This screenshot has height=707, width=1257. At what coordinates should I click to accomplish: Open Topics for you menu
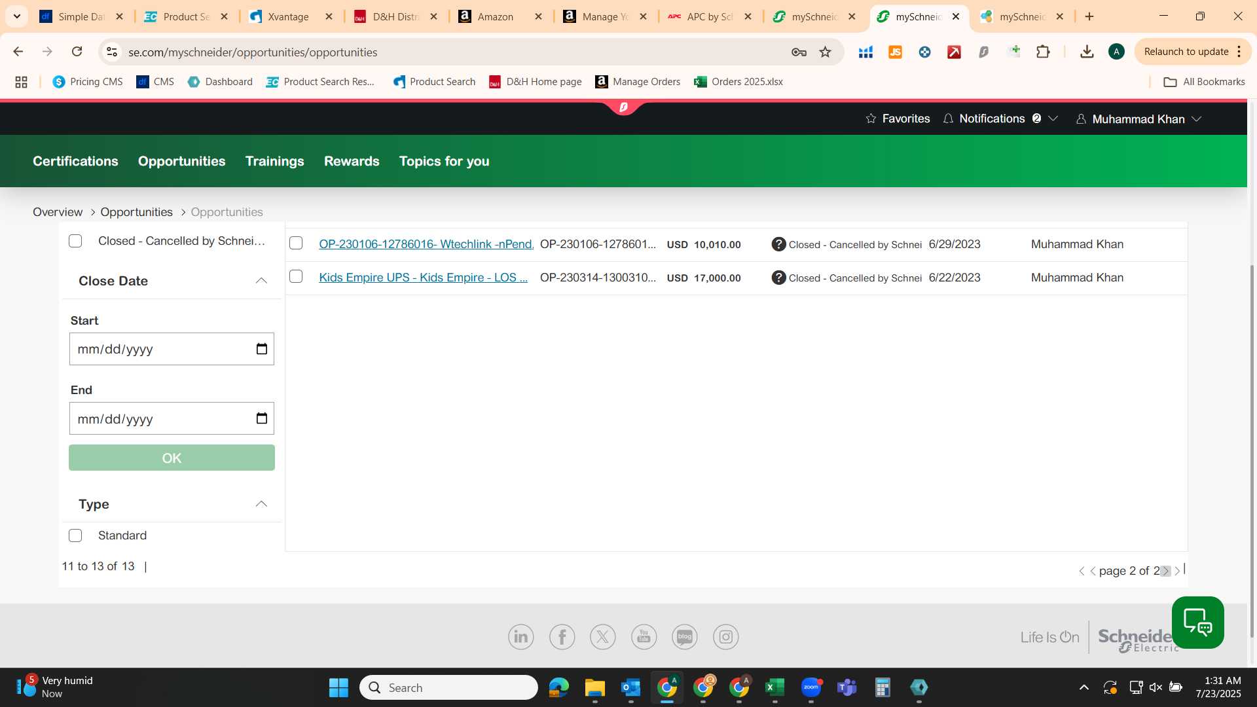pyautogui.click(x=445, y=161)
